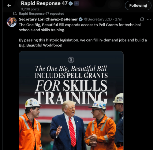
Task: Open Secretary Lori Chavez-DeRemer's profile picture
Action: (12, 22)
